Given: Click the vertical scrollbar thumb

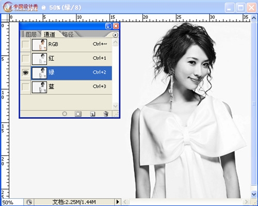Looking at the screenshot, I should (254, 103).
